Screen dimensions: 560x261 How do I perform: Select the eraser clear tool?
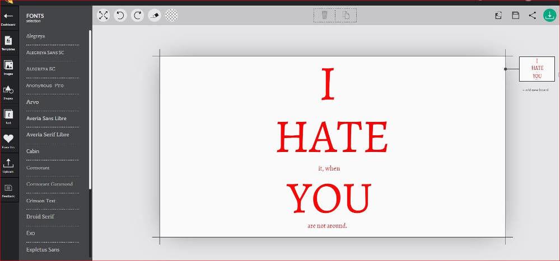155,15
